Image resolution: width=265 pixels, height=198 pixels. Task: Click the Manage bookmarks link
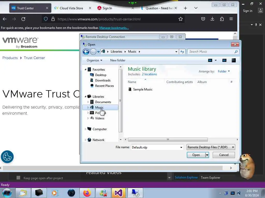point(114,28)
